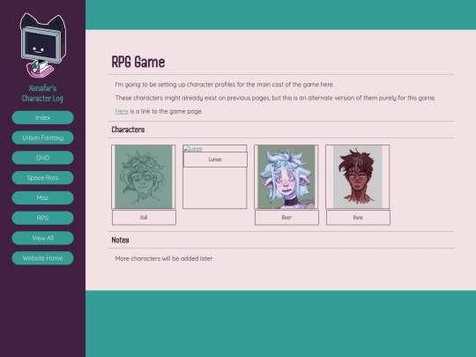Click the River name label
The width and height of the screenshot is (476, 357).
click(286, 218)
